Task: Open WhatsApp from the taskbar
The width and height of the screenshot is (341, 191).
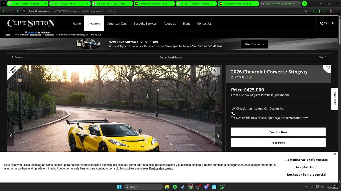Action: tap(222, 187)
